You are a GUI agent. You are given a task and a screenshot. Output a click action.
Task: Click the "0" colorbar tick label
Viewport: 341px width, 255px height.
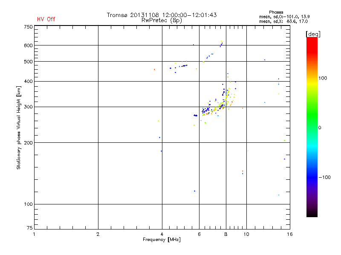point(320,127)
